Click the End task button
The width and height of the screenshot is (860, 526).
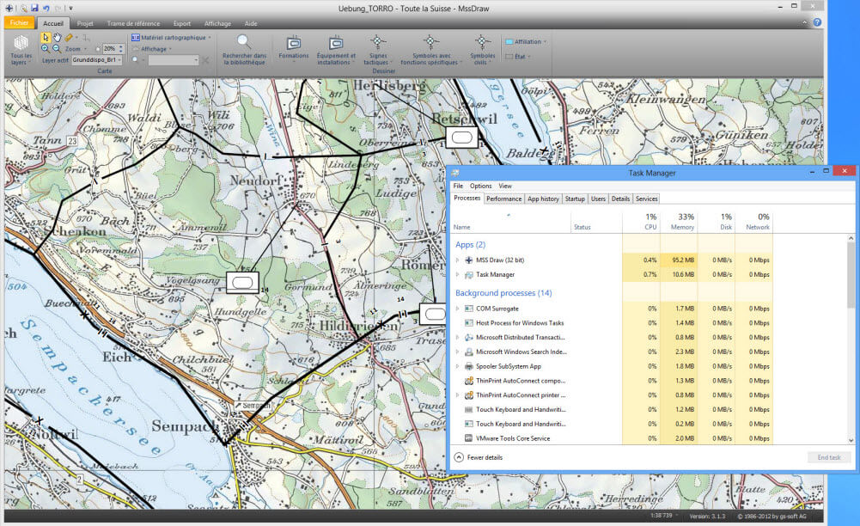[x=829, y=457]
